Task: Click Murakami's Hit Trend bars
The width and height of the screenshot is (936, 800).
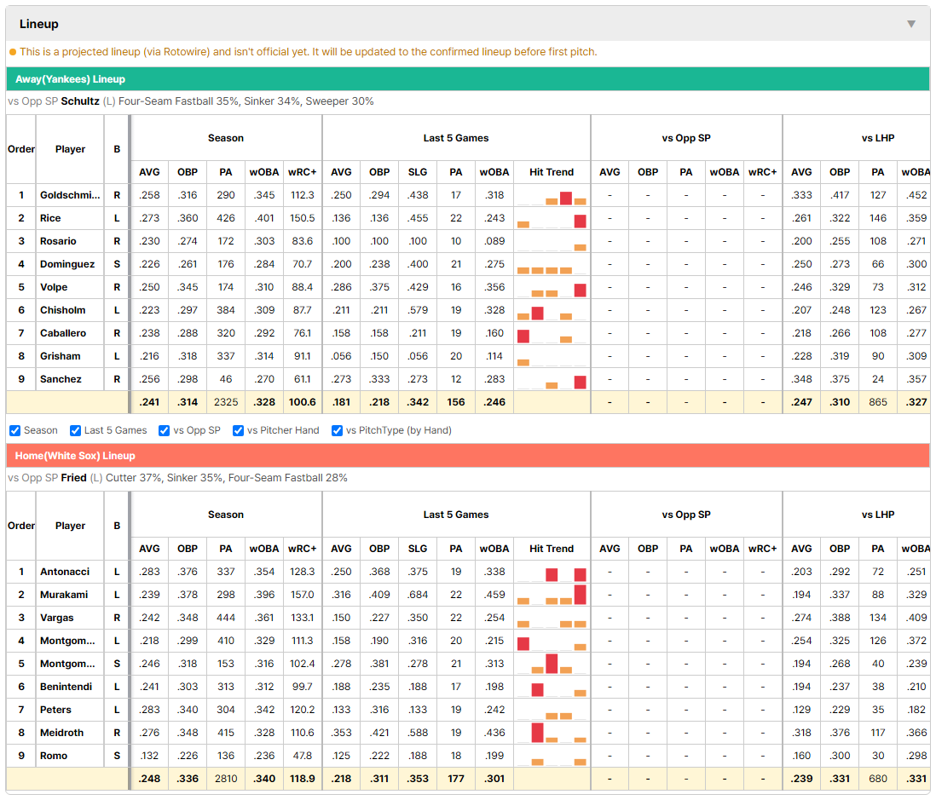Action: point(552,595)
